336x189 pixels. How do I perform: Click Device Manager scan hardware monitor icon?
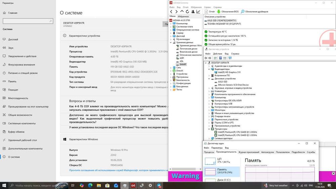click(230, 58)
